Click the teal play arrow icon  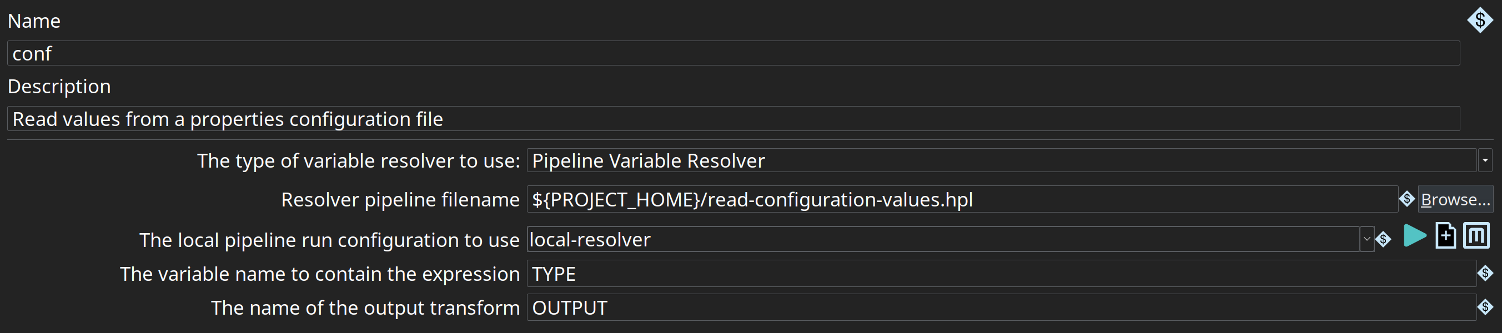coord(1414,236)
